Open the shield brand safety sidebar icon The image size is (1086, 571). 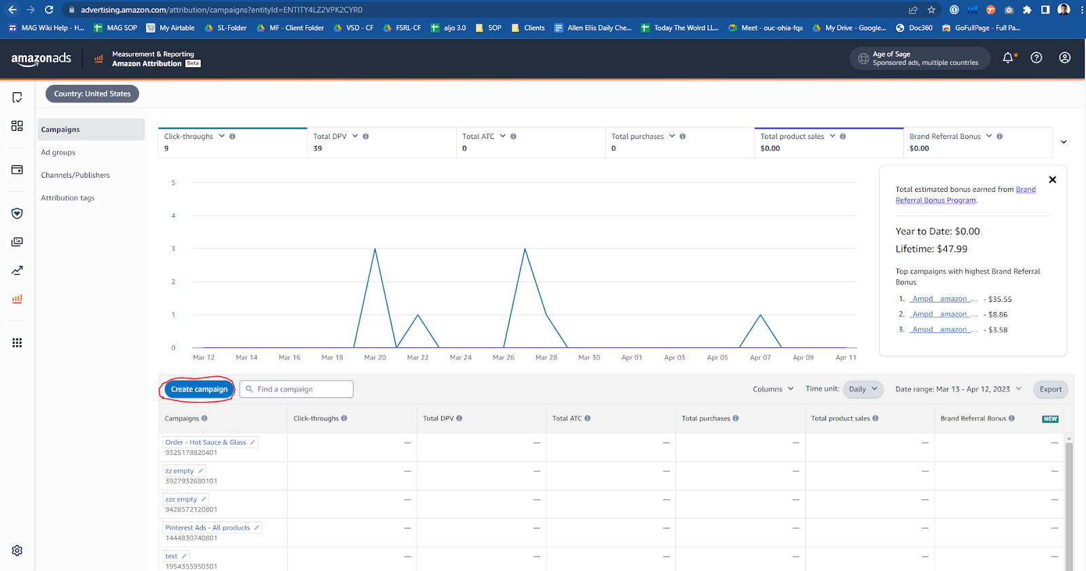coord(17,214)
